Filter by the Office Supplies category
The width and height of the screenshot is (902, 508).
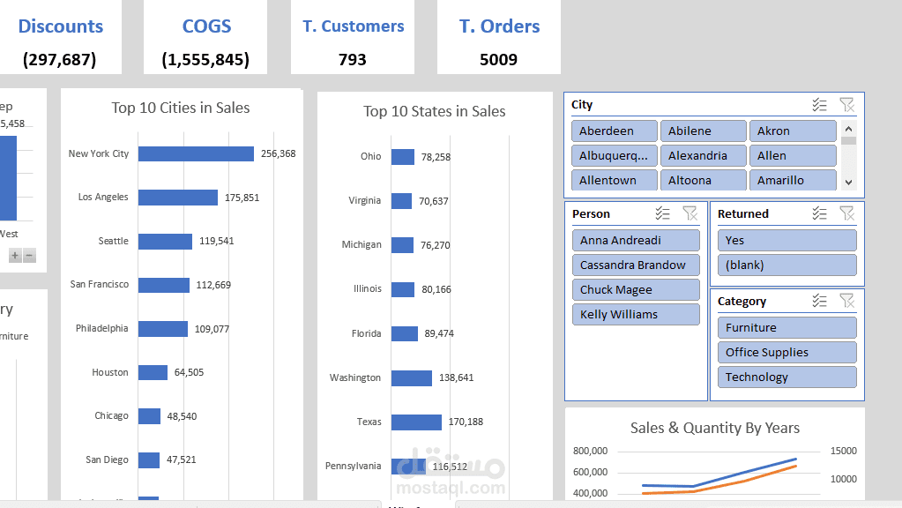click(787, 353)
